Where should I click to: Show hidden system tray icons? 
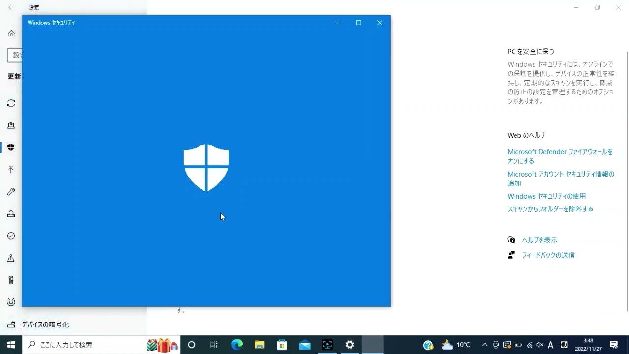(x=485, y=345)
